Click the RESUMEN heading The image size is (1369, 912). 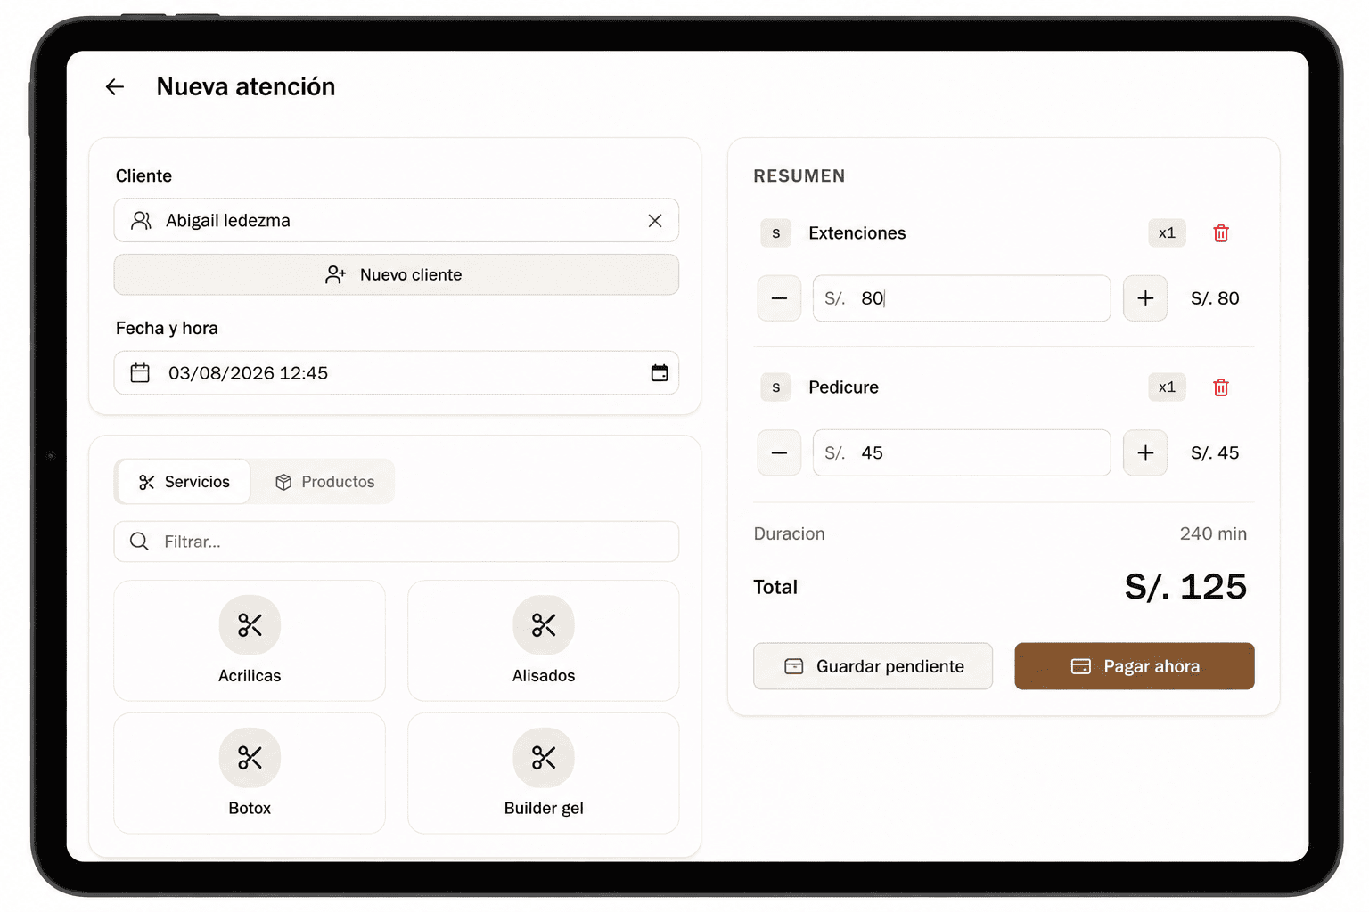(799, 176)
